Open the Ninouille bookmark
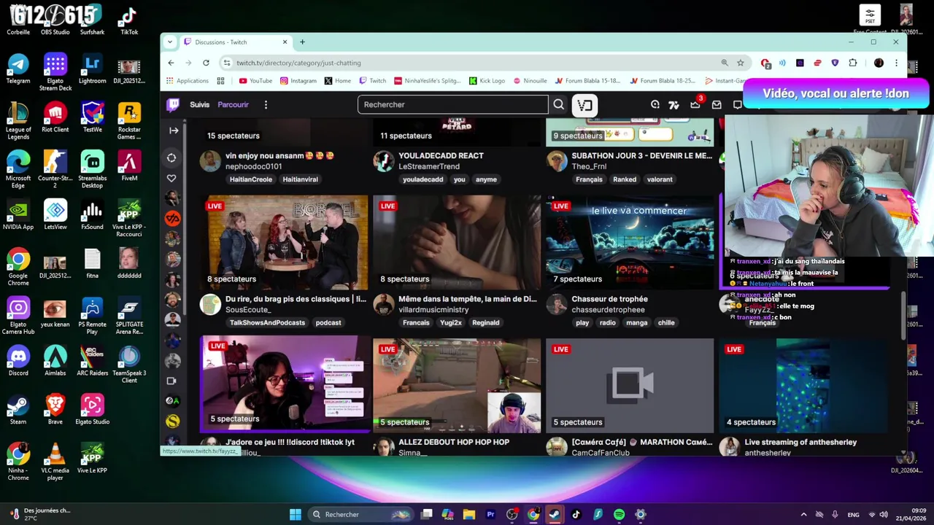Viewport: 934px width, 525px height. [530, 81]
